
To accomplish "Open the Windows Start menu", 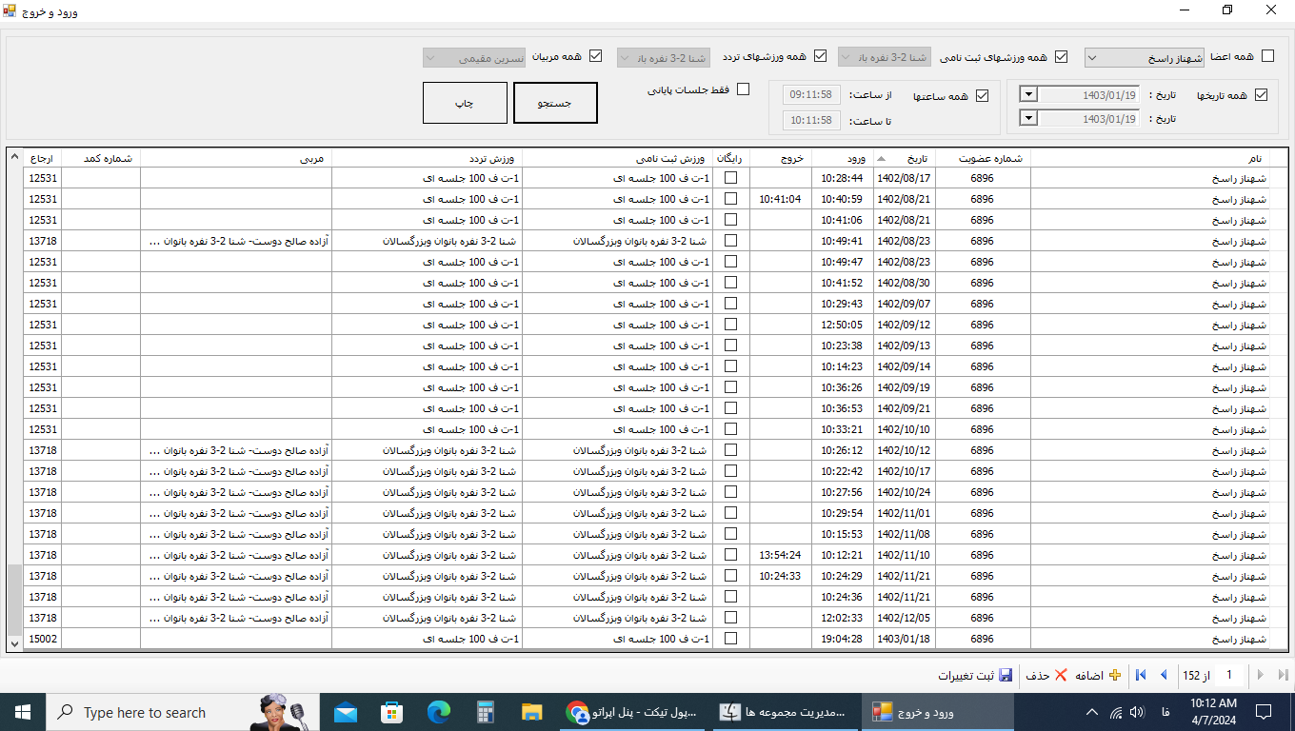I will [x=23, y=712].
